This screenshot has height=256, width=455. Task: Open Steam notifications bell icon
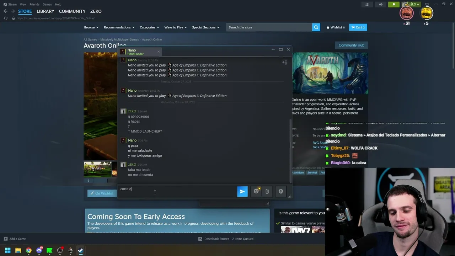pos(394,4)
